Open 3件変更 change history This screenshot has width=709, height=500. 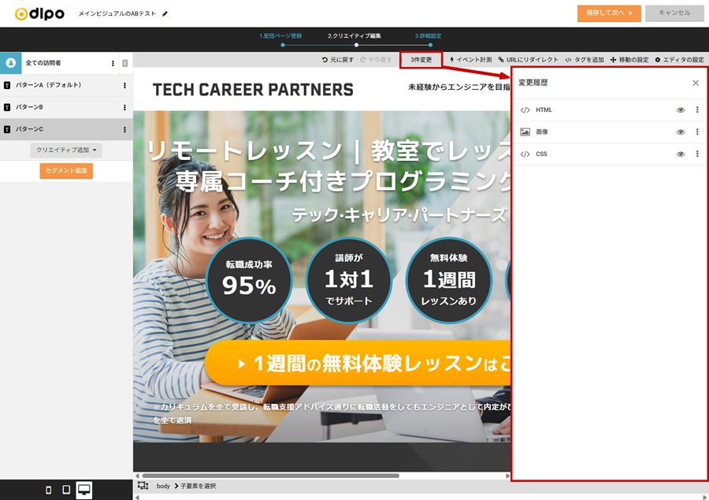tap(421, 60)
